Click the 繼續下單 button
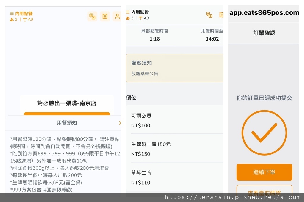 pyautogui.click(x=264, y=172)
